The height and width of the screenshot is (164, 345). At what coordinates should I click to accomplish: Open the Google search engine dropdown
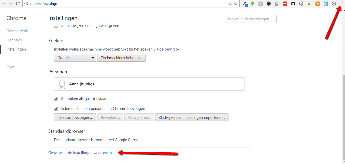pos(75,58)
